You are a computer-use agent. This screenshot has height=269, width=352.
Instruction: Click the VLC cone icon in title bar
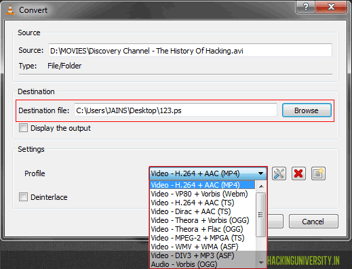tap(10, 10)
